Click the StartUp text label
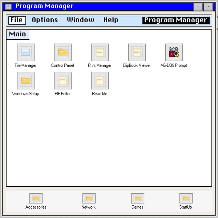Viewport: 218px width, 218px height. [x=186, y=207]
